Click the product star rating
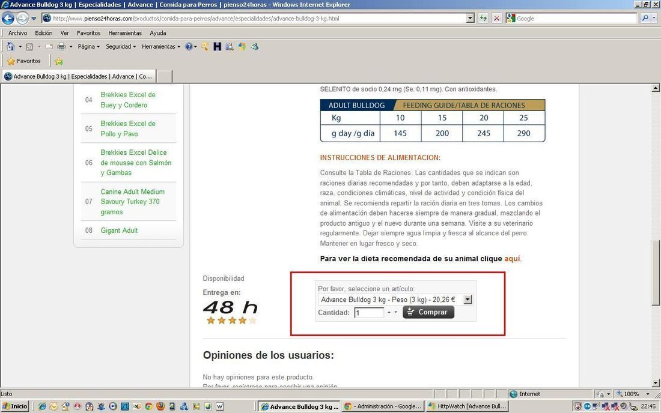This screenshot has width=661, height=413. pos(231,321)
